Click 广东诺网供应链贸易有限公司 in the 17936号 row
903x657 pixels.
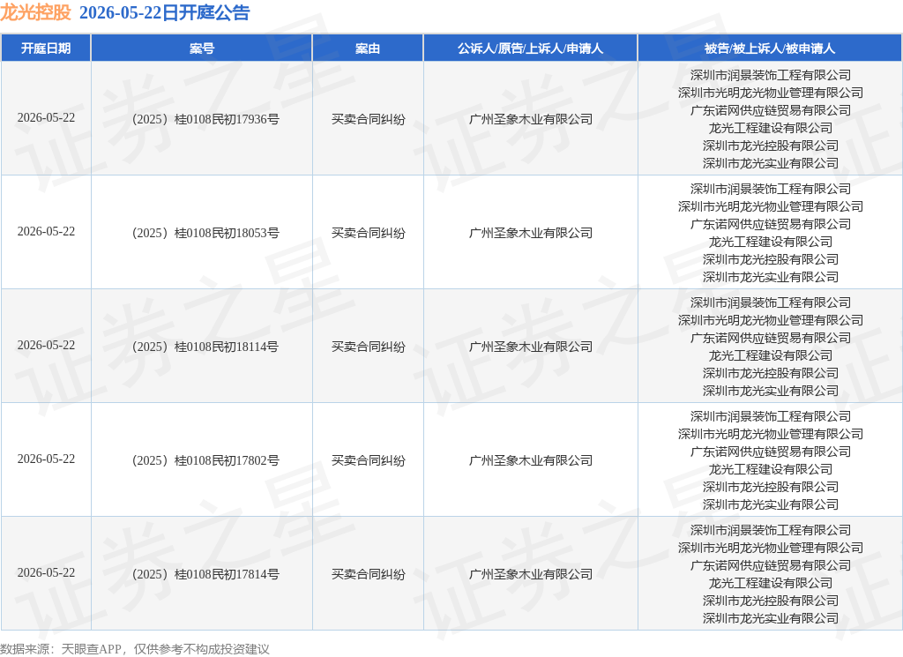point(771,110)
